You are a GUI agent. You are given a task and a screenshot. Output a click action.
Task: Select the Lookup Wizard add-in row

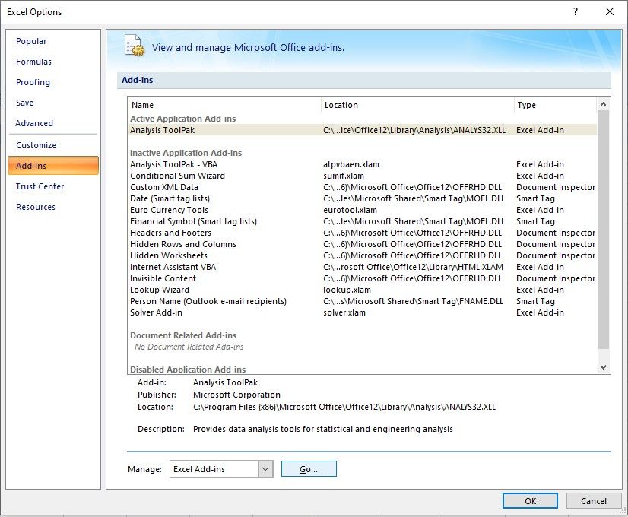point(363,290)
